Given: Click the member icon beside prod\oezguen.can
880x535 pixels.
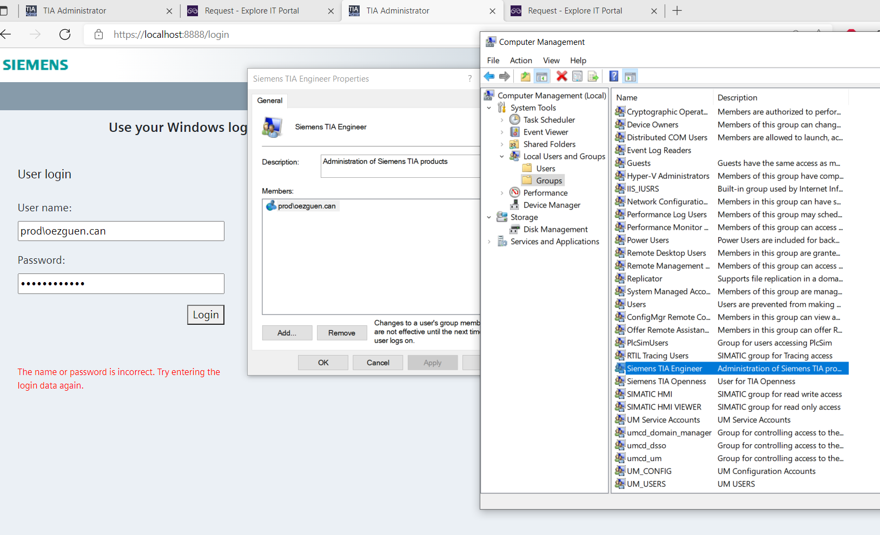Looking at the screenshot, I should click(x=271, y=206).
